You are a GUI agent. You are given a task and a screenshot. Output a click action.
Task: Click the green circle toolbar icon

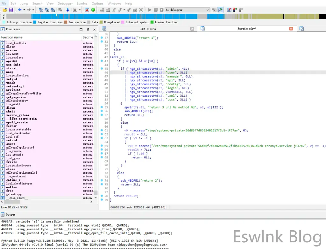tap(93, 10)
